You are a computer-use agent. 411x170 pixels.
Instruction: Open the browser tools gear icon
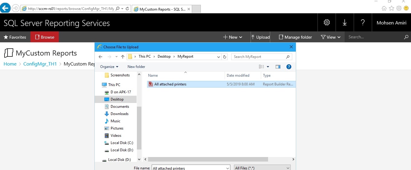coord(399,8)
